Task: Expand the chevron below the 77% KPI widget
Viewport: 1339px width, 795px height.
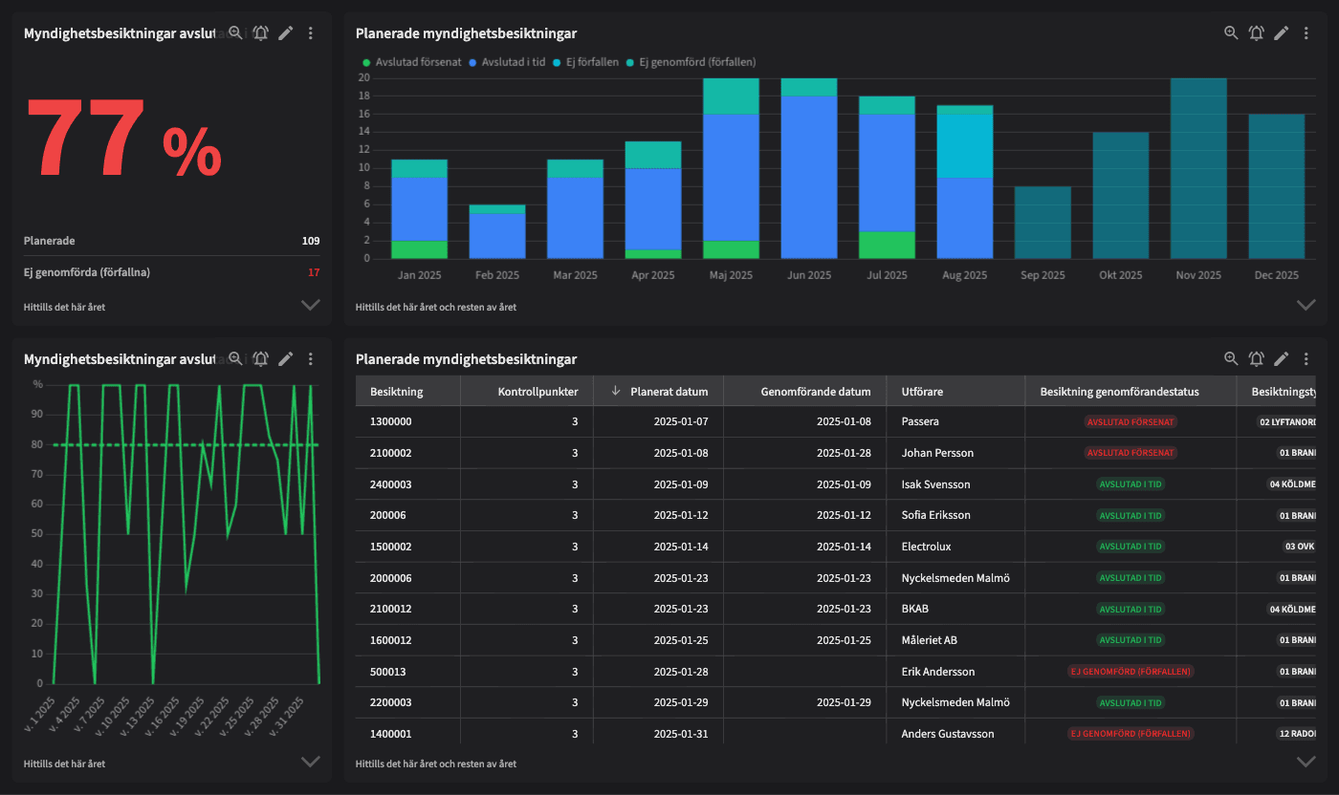Action: [x=310, y=305]
